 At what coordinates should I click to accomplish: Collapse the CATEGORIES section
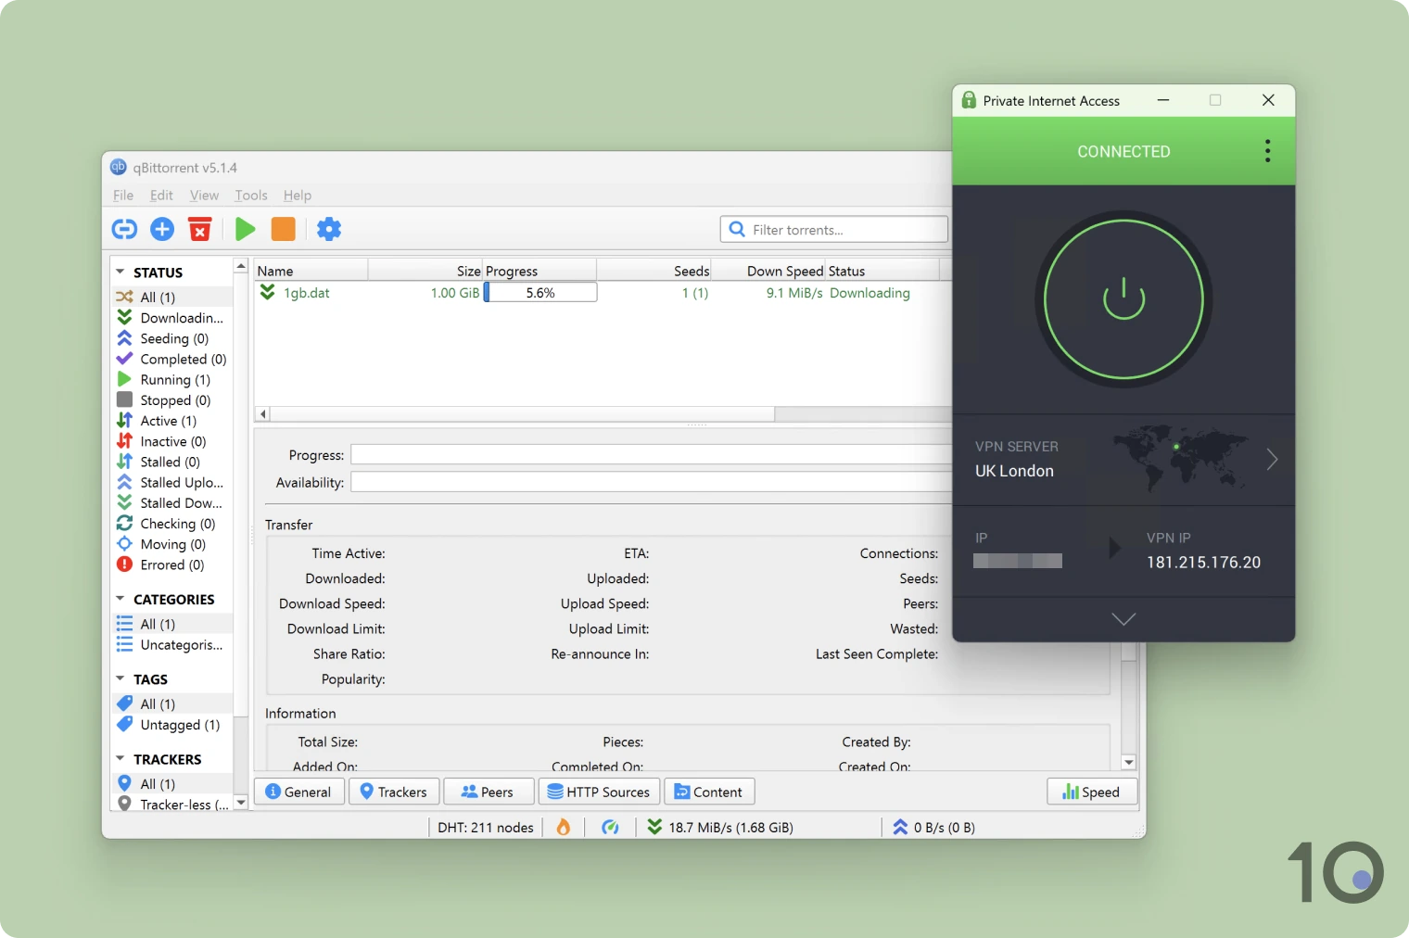click(120, 599)
